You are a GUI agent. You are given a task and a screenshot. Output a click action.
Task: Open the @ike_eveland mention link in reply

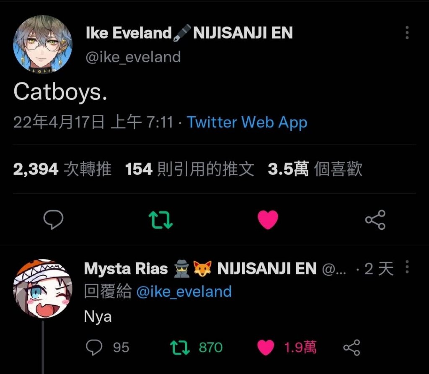click(x=184, y=292)
